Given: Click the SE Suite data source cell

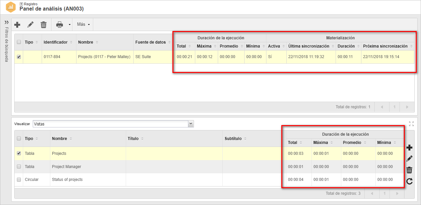Looking at the screenshot, I should click(x=153, y=57).
